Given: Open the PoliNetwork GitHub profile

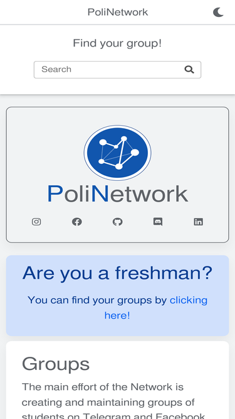Looking at the screenshot, I should [118, 222].
